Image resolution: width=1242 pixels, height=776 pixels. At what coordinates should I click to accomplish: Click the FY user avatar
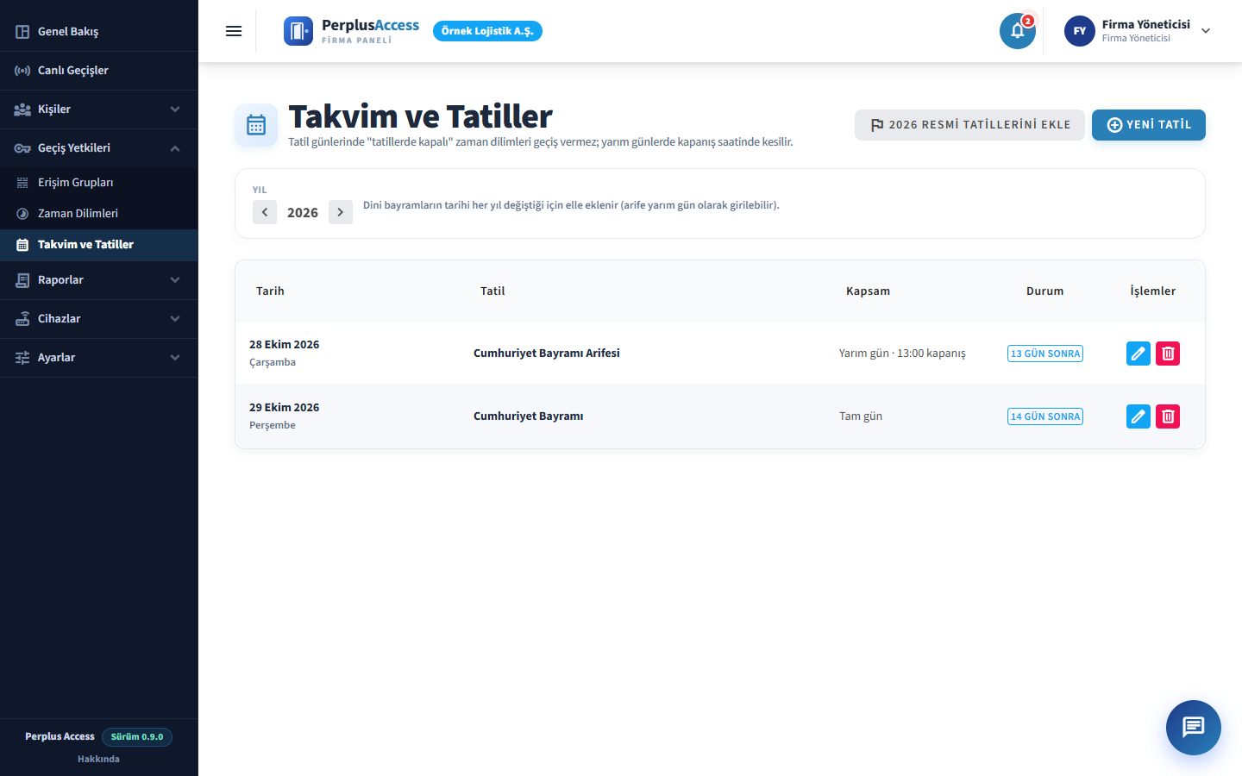1080,31
